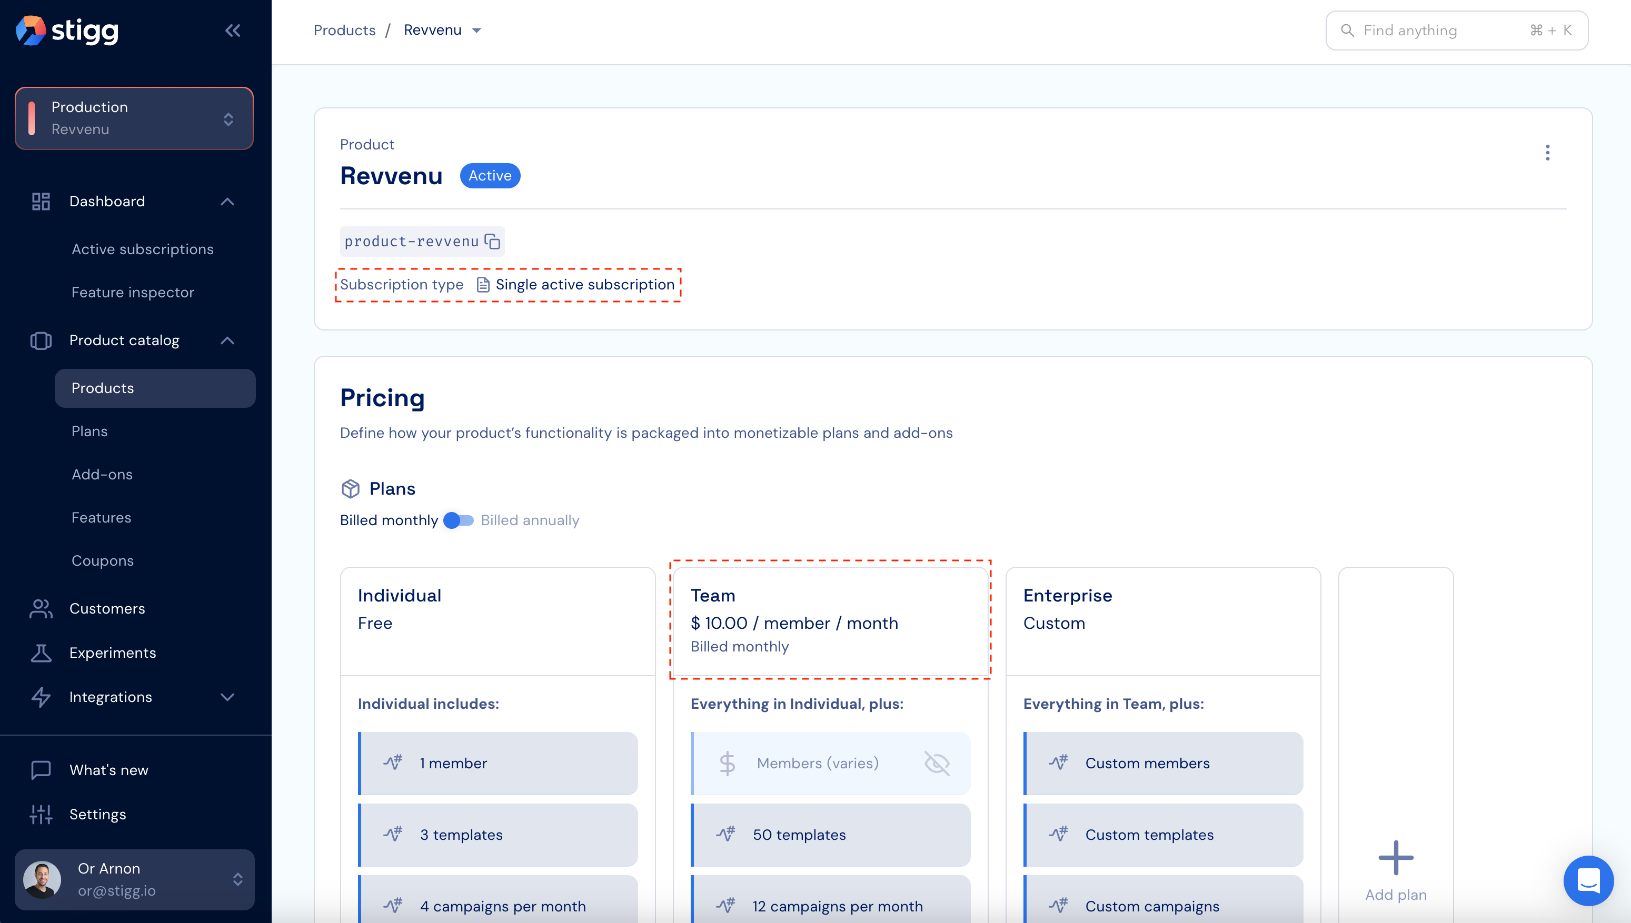
Task: Open the Enterprise plan card
Action: (1163, 620)
